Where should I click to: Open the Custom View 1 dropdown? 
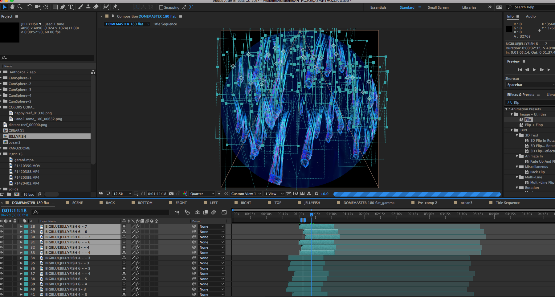[x=246, y=194]
